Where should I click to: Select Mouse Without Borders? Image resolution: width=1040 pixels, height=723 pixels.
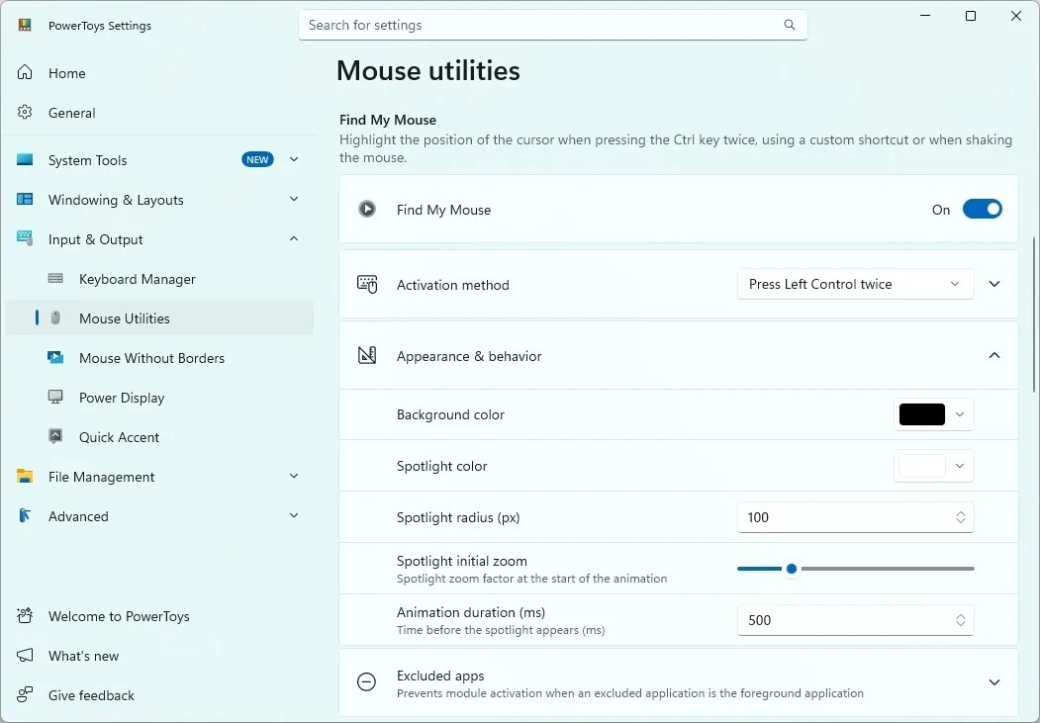(159, 358)
